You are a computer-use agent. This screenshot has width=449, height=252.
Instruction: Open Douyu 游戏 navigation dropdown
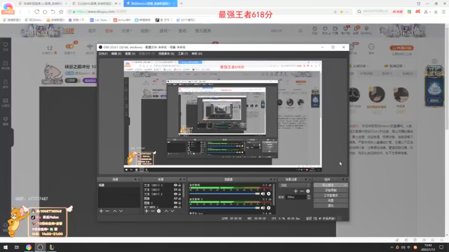164,31
